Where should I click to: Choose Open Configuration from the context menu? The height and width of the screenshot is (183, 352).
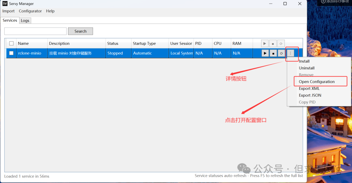(x=316, y=82)
